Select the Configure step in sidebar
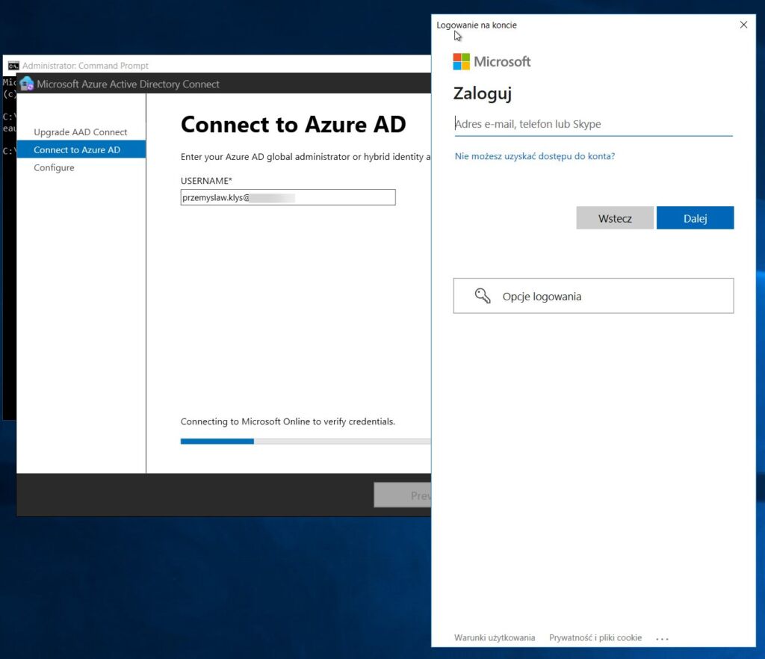Viewport: 765px width, 659px height. (54, 167)
